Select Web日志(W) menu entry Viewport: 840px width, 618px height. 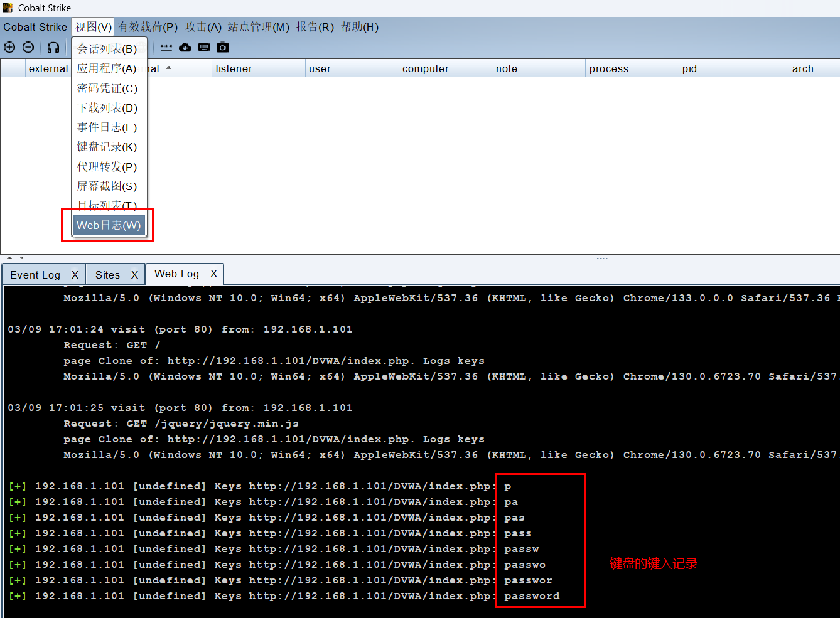(109, 225)
